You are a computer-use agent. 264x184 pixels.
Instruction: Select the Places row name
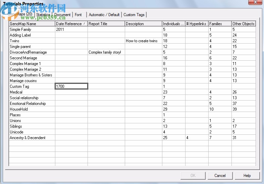click(x=15, y=115)
